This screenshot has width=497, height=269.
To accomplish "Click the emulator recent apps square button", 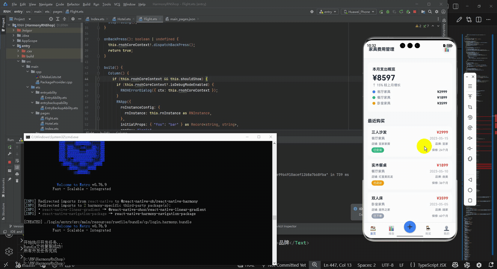I will pos(470,201).
